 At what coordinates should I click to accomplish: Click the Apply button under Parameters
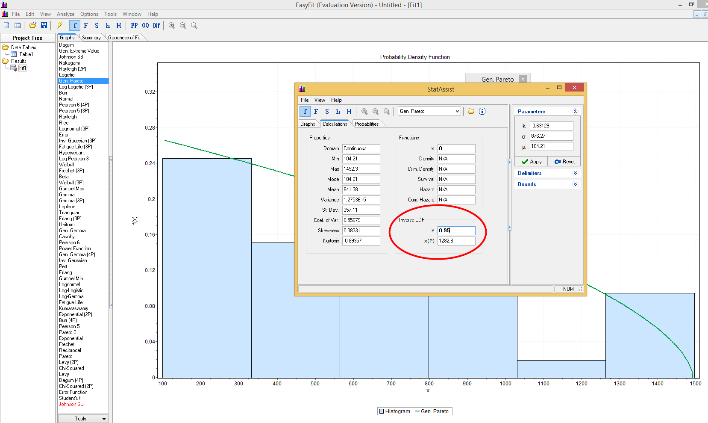pos(532,162)
